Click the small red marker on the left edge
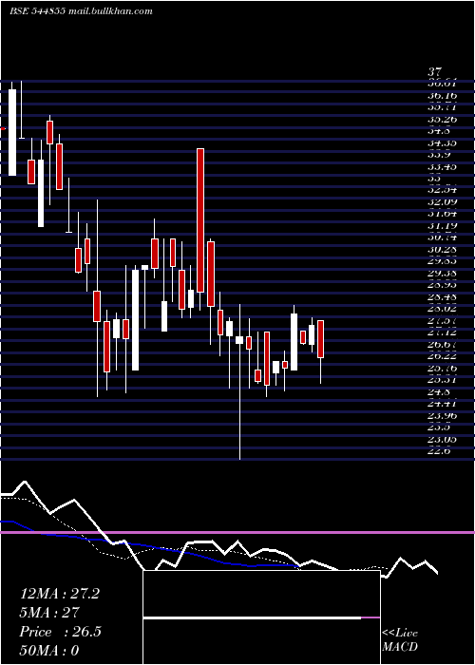 pyautogui.click(x=3, y=128)
